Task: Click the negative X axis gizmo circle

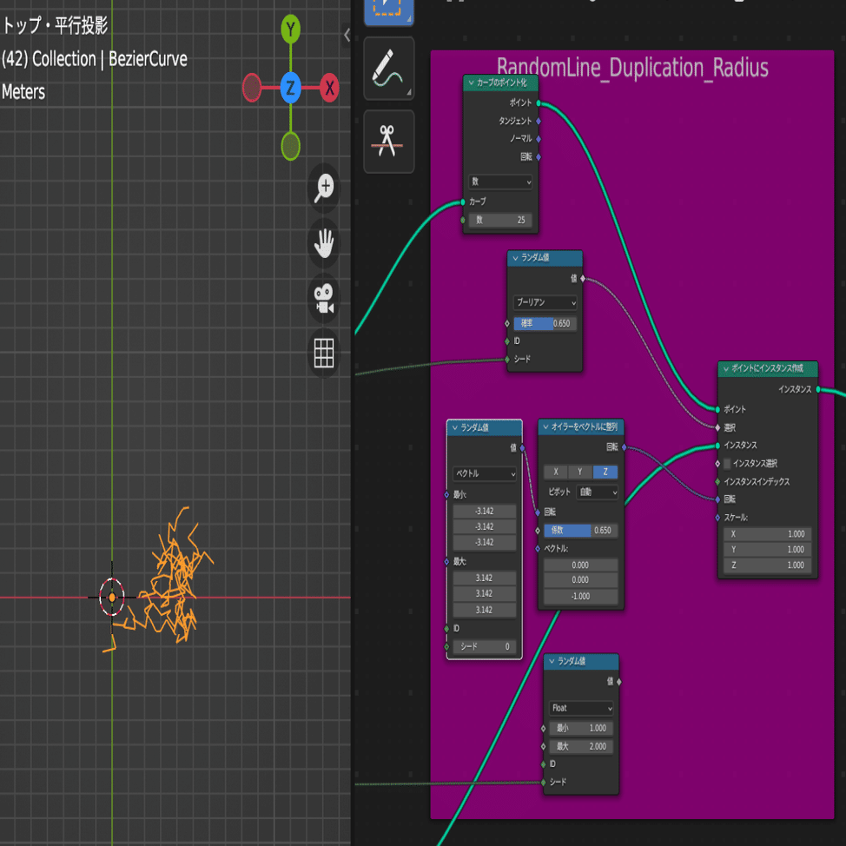Action: [252, 88]
